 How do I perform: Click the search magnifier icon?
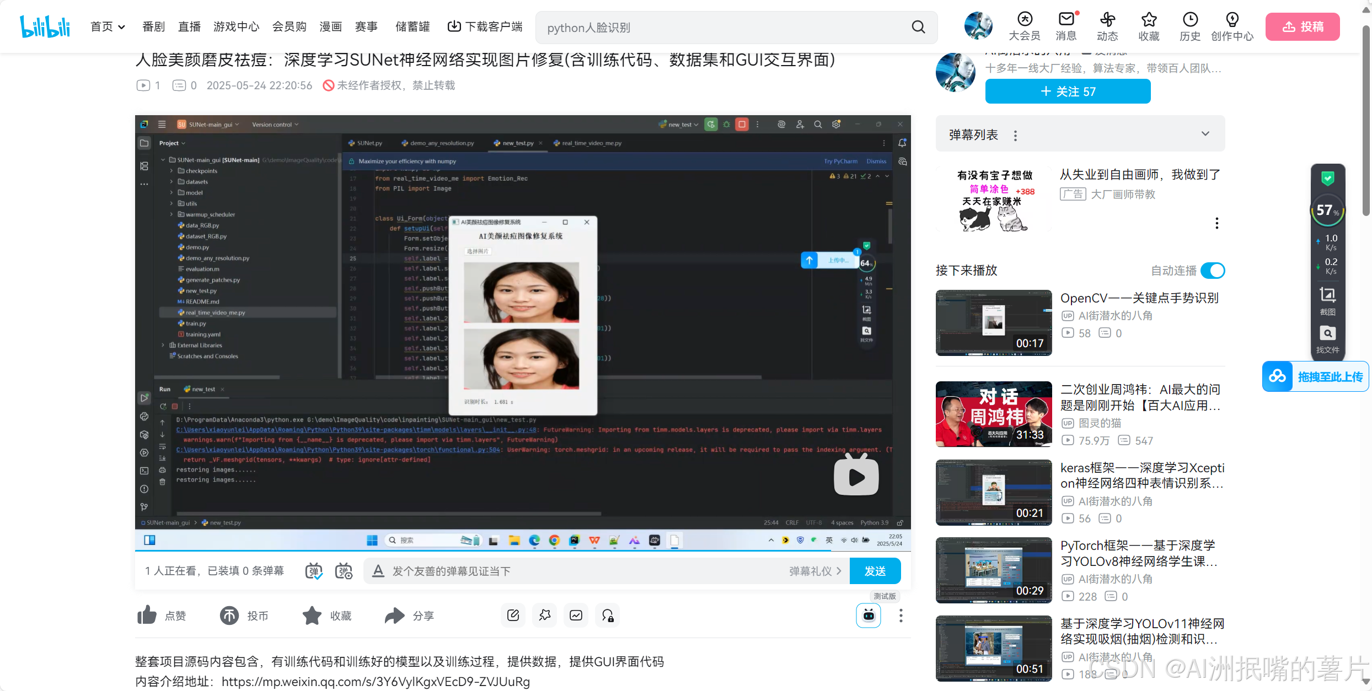[x=918, y=27]
